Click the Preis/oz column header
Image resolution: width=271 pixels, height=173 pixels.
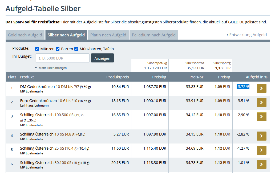[196, 77]
